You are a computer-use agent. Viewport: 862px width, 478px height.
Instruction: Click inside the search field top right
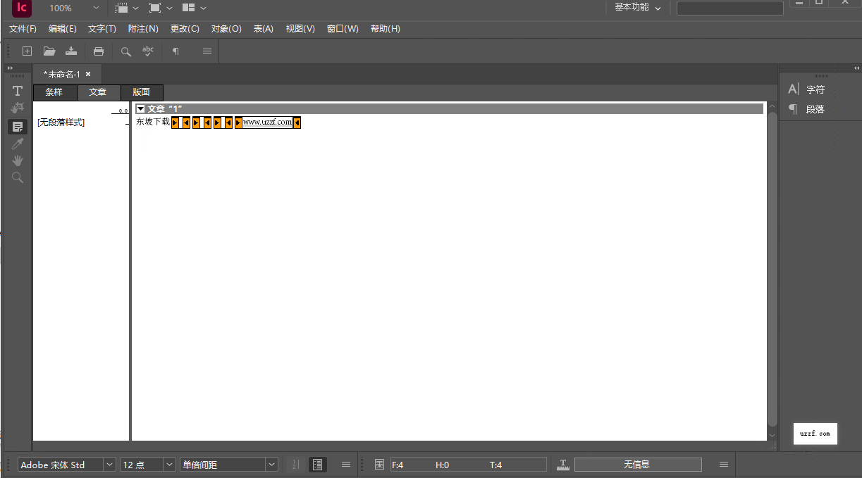729,8
